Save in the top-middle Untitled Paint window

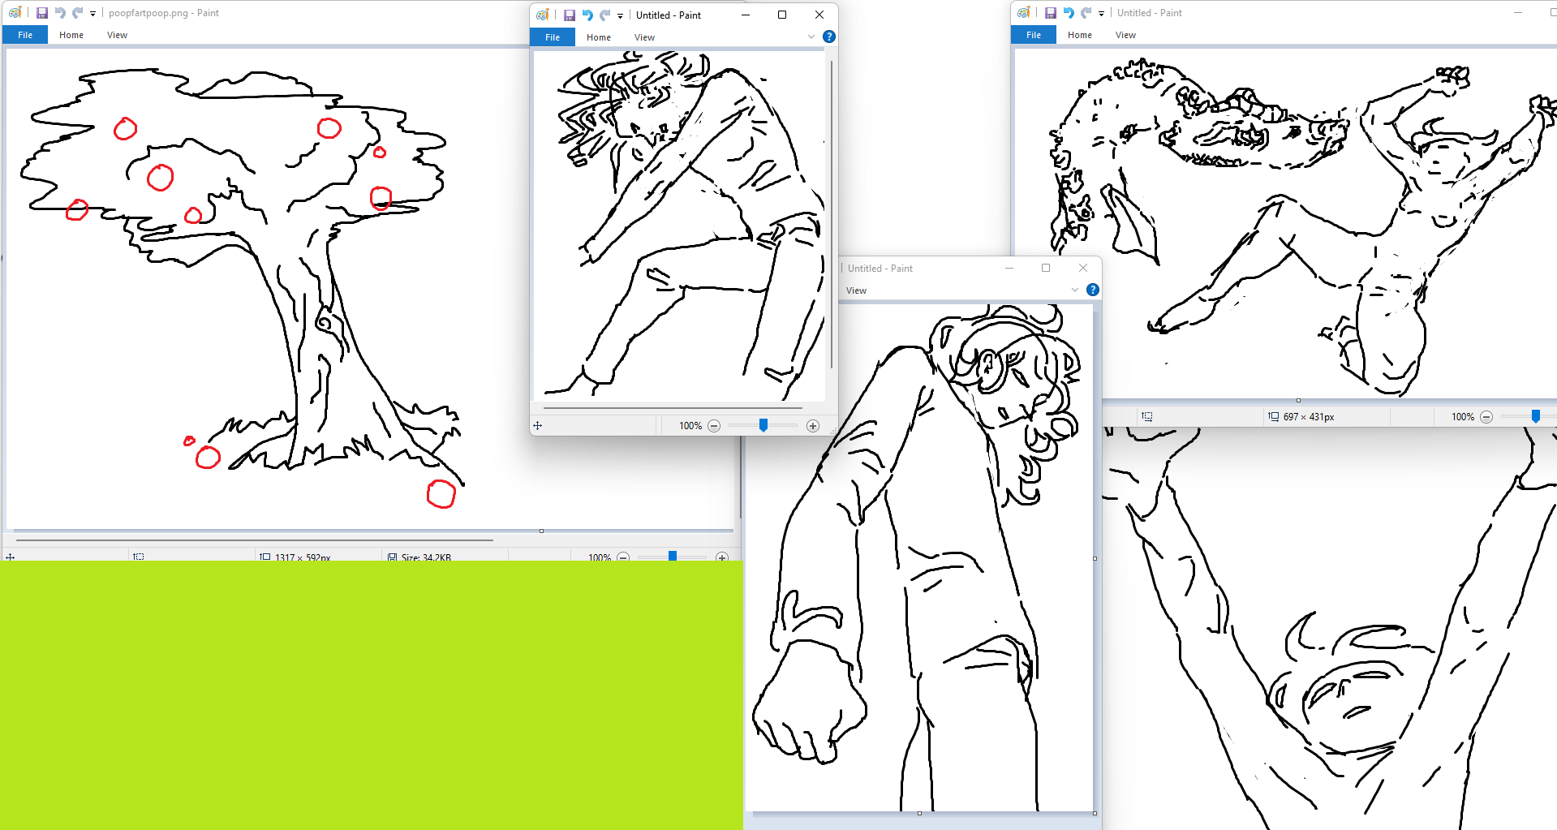coord(570,15)
